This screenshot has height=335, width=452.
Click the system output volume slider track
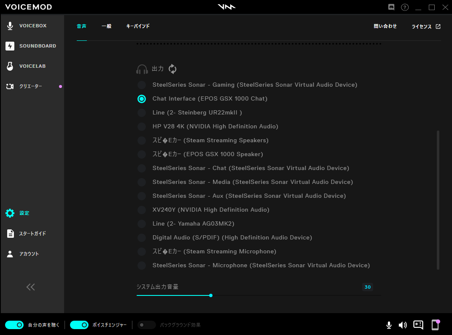[259, 295]
